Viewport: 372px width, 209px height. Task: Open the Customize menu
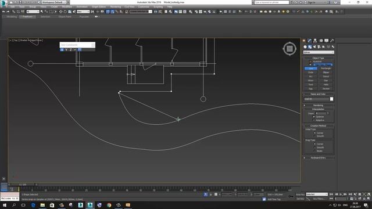click(x=144, y=7)
